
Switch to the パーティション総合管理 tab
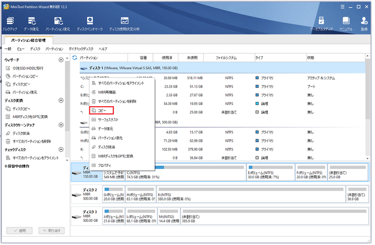[x=29, y=40]
